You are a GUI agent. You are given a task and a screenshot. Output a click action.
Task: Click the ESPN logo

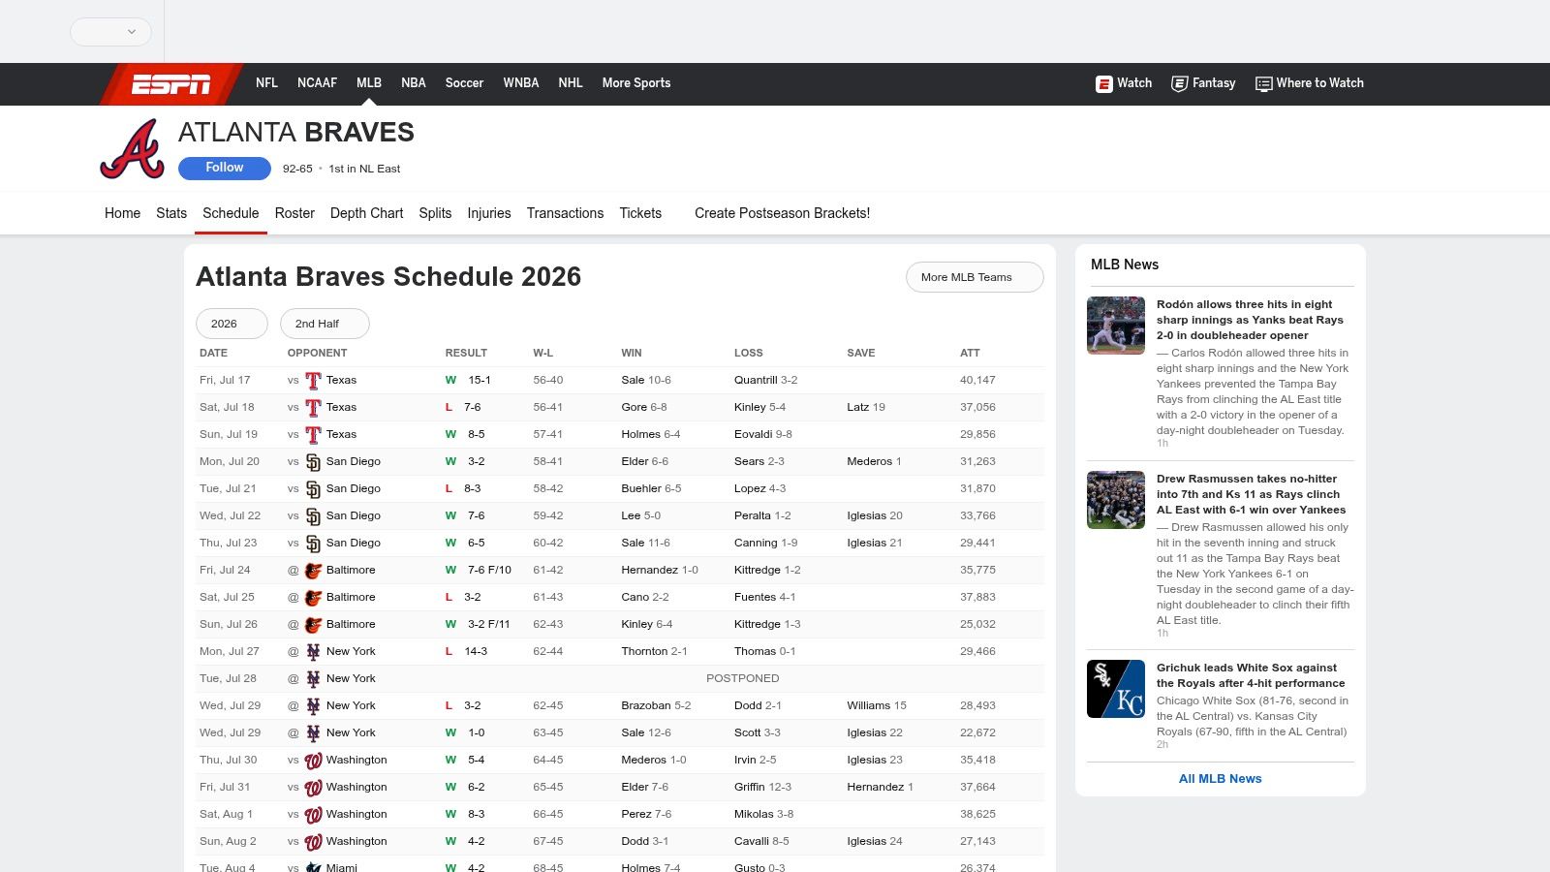170,84
